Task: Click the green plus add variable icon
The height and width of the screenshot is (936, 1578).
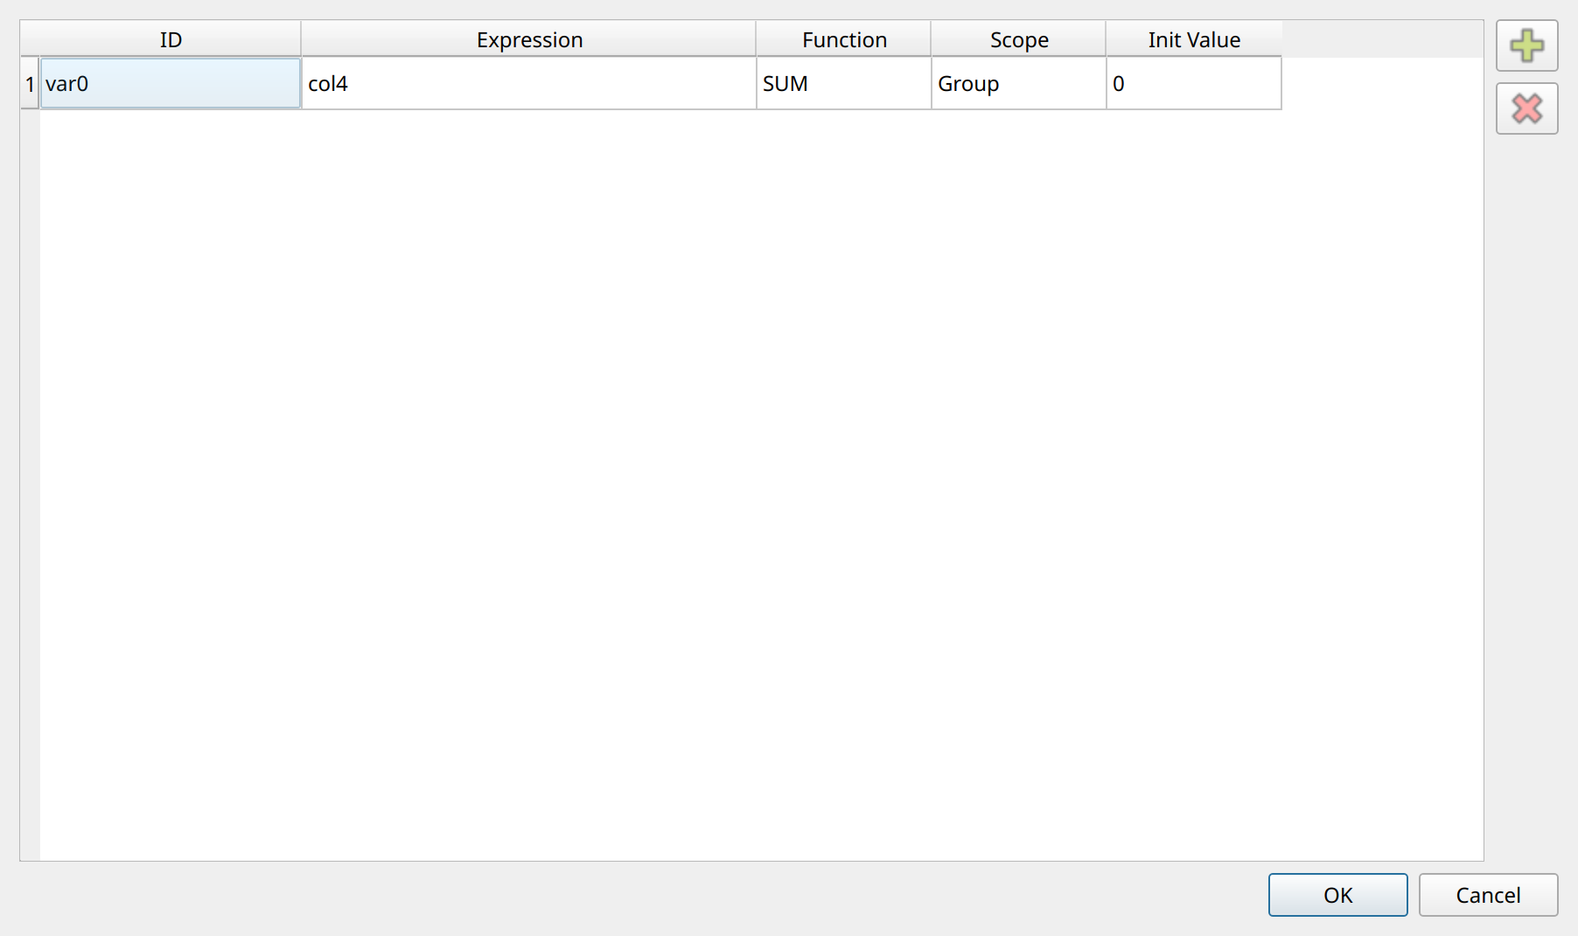Action: [x=1526, y=45]
